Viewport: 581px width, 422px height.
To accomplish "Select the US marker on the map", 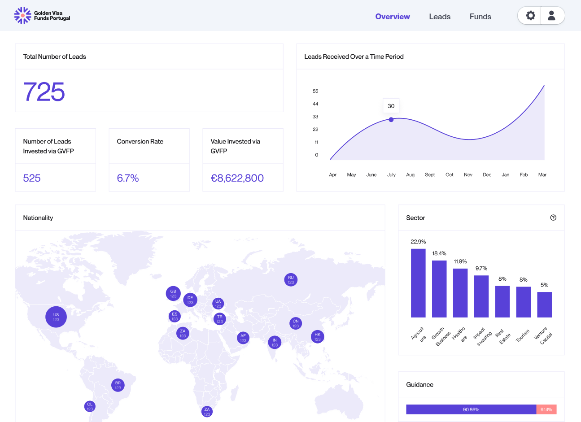I will pyautogui.click(x=56, y=317).
